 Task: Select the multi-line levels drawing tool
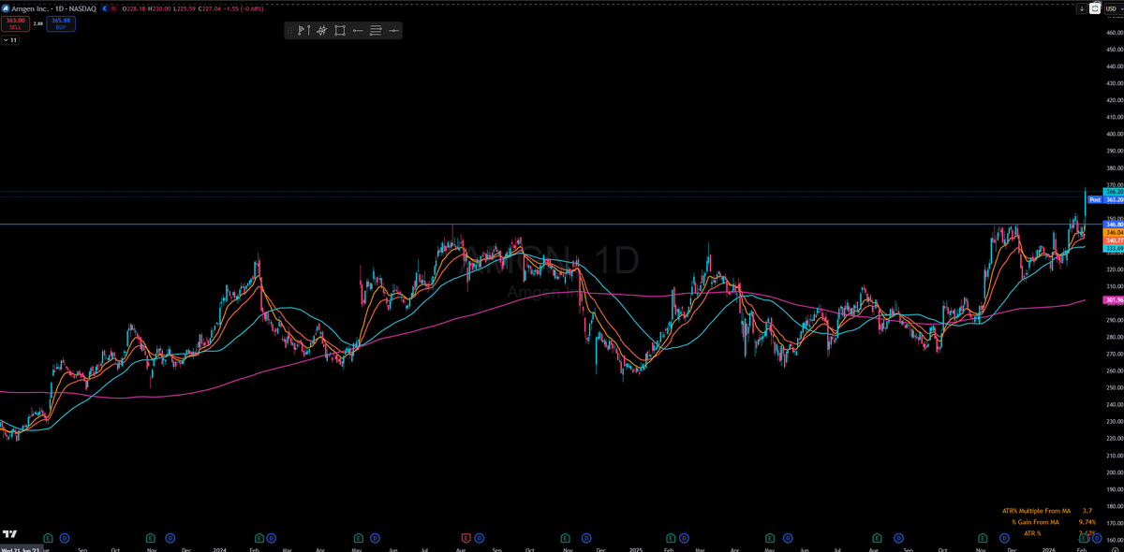point(376,31)
